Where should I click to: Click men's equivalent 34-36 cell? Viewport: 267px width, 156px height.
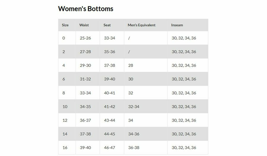(x=133, y=134)
